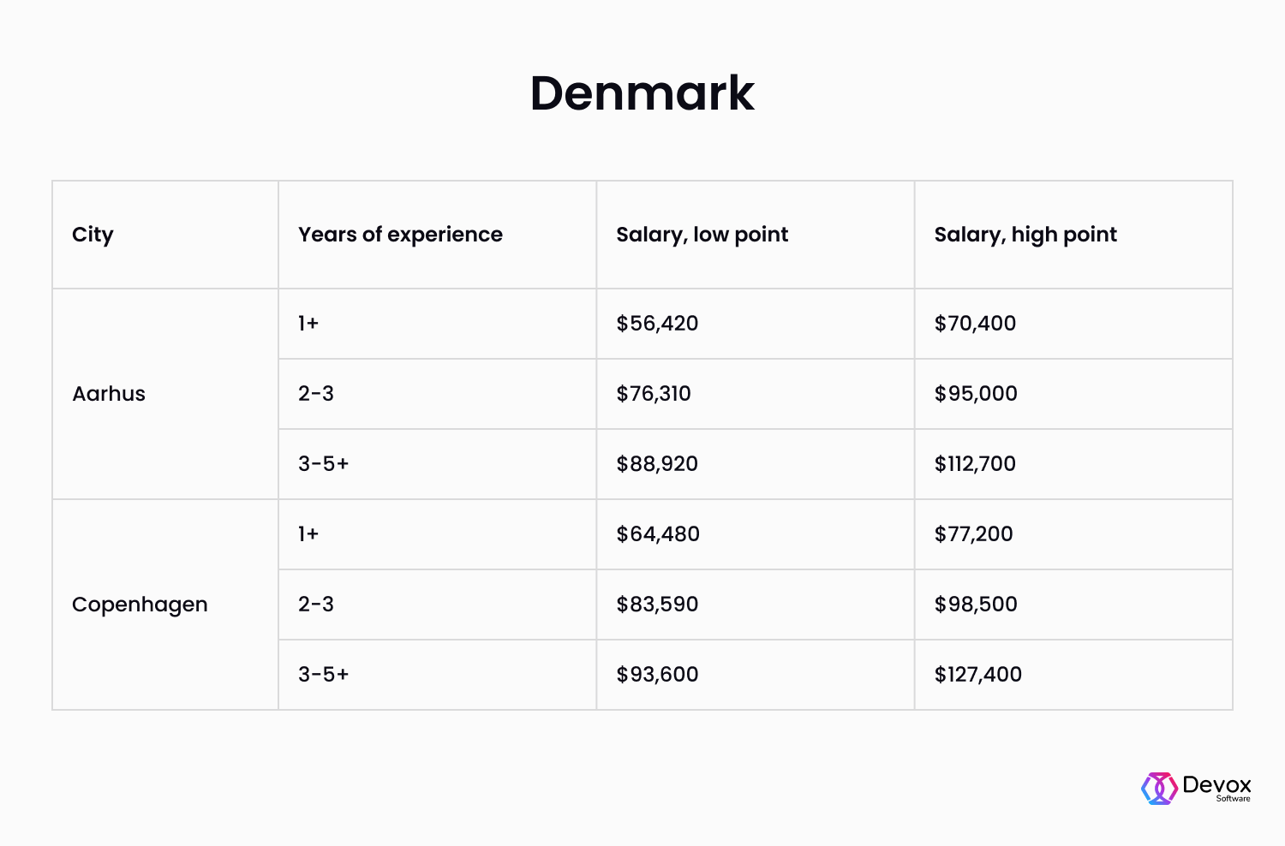Select the $77,200 Copenhagen salary
Screen dimensions: 1285x846
[x=973, y=534]
